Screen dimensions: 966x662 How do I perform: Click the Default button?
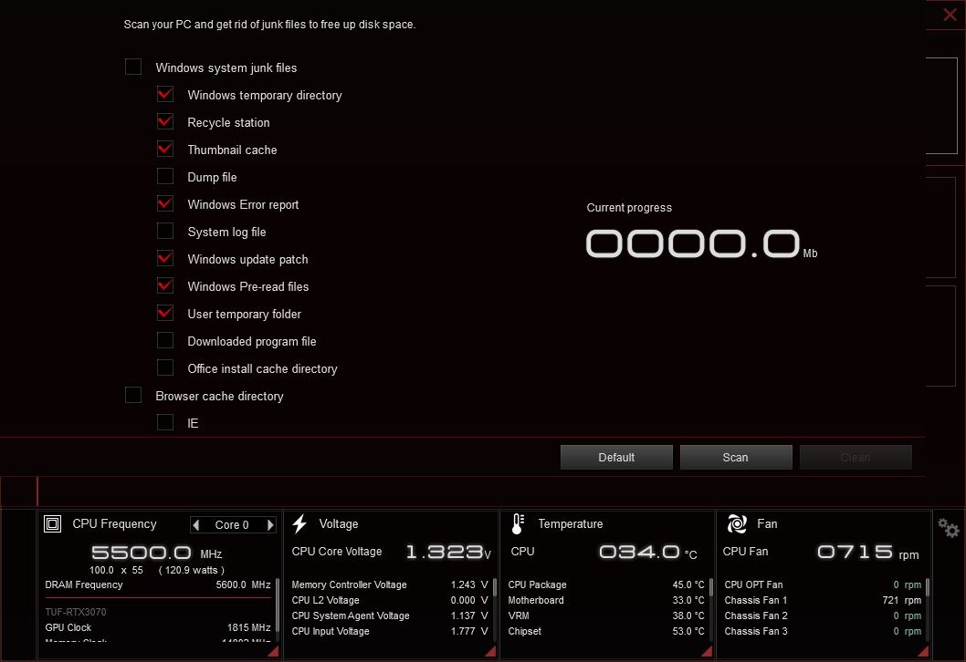click(616, 457)
